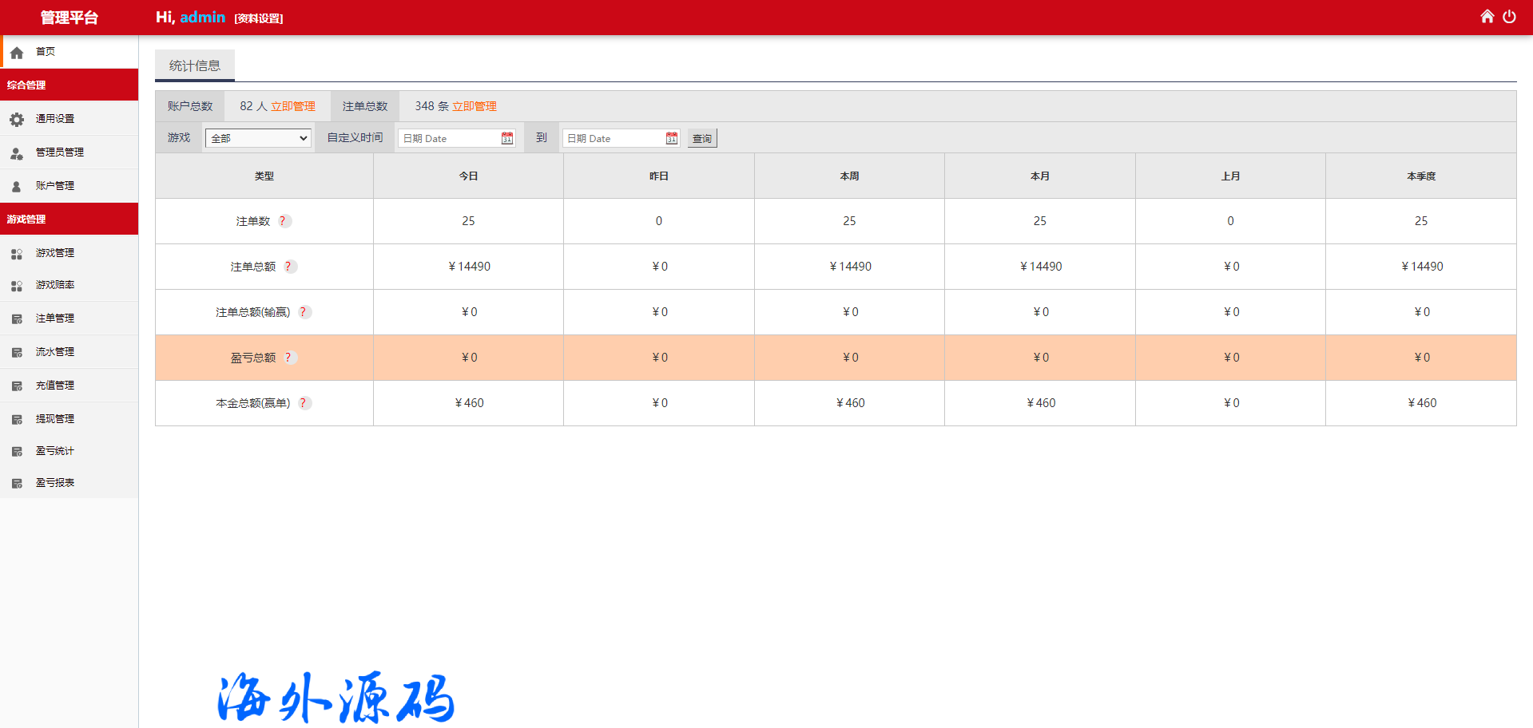Click the start date input field
This screenshot has height=728, width=1533.
pos(449,139)
